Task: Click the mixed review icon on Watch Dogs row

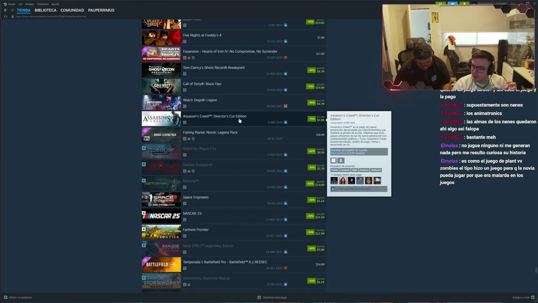Action: [x=286, y=106]
